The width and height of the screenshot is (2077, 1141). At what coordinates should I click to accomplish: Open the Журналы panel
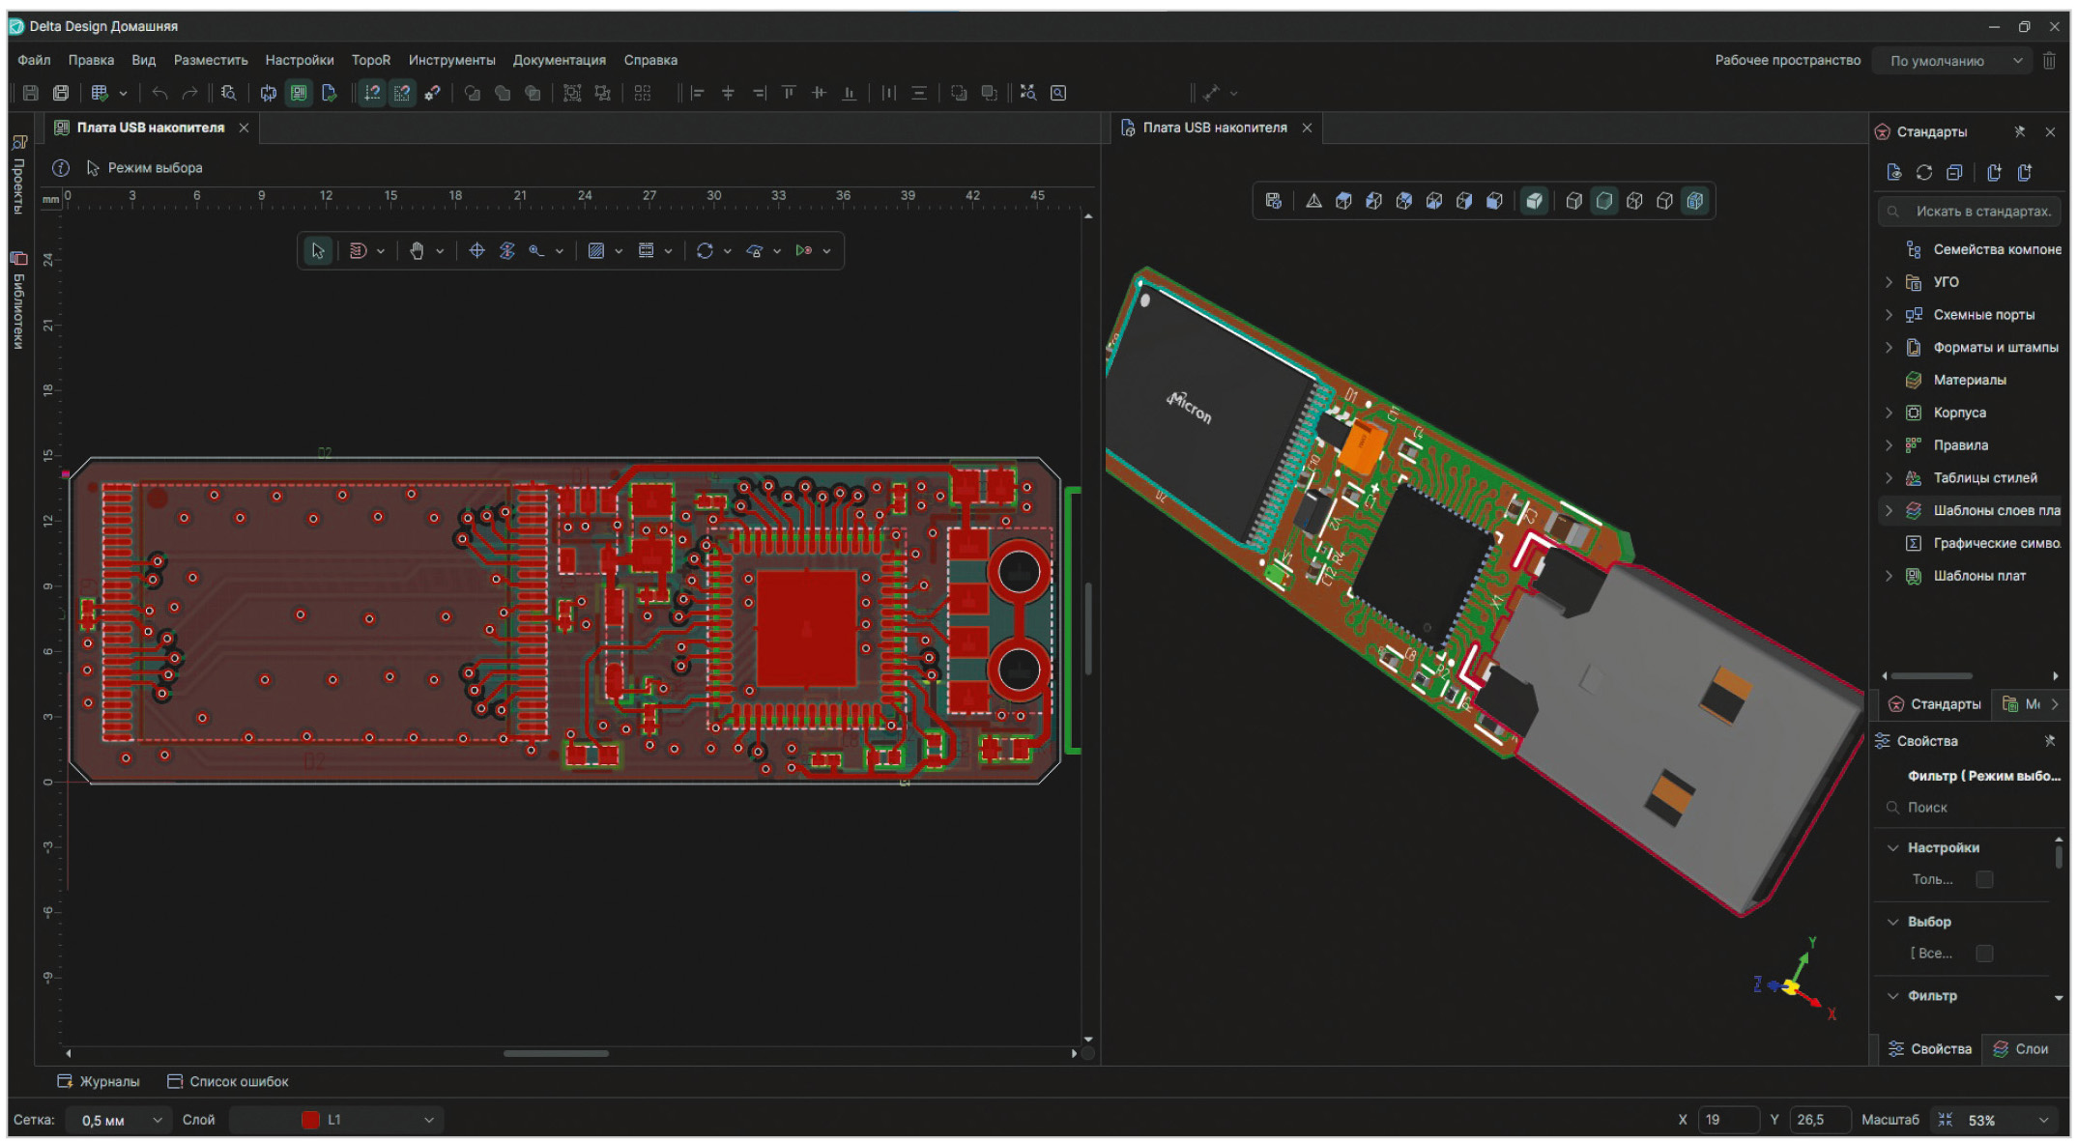(x=99, y=1082)
